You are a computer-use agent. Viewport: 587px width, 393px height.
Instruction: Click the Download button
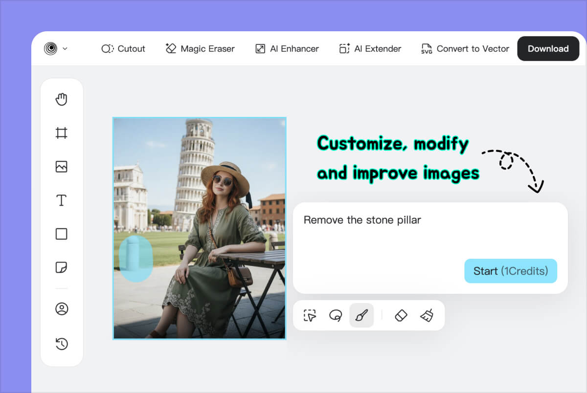click(x=548, y=49)
